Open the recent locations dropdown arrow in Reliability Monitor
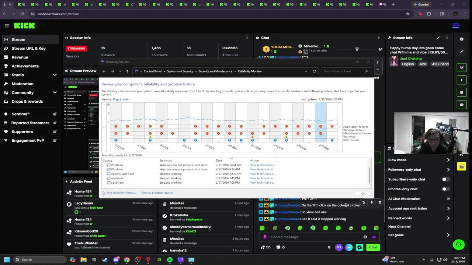Image resolution: width=472 pixels, height=265 pixels. pyautogui.click(x=120, y=71)
